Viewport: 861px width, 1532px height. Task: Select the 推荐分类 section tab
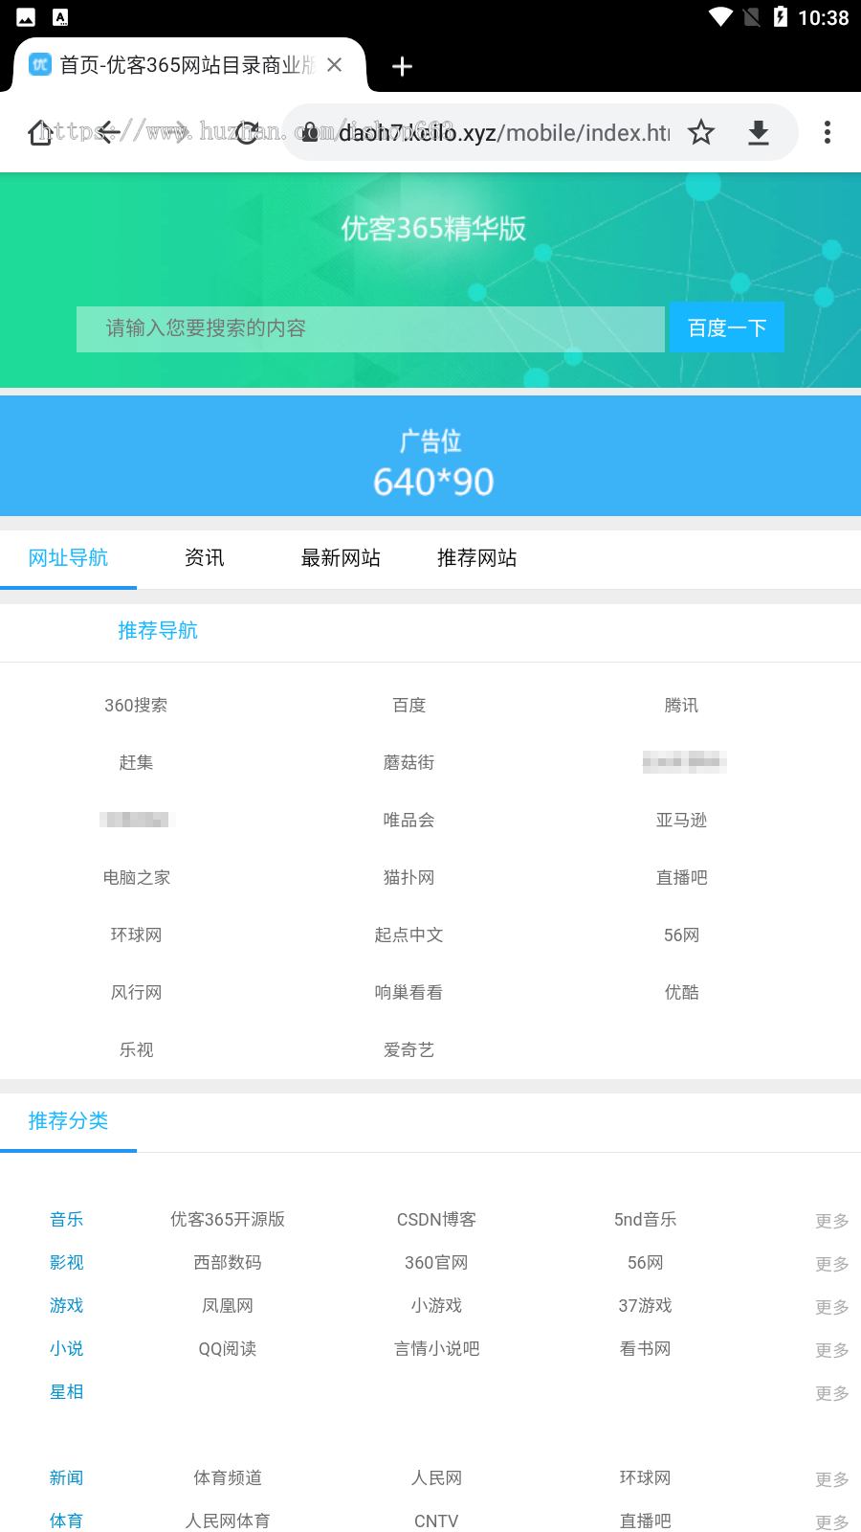68,1121
